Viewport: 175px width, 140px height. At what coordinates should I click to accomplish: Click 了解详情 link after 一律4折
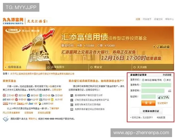[x=54, y=108]
